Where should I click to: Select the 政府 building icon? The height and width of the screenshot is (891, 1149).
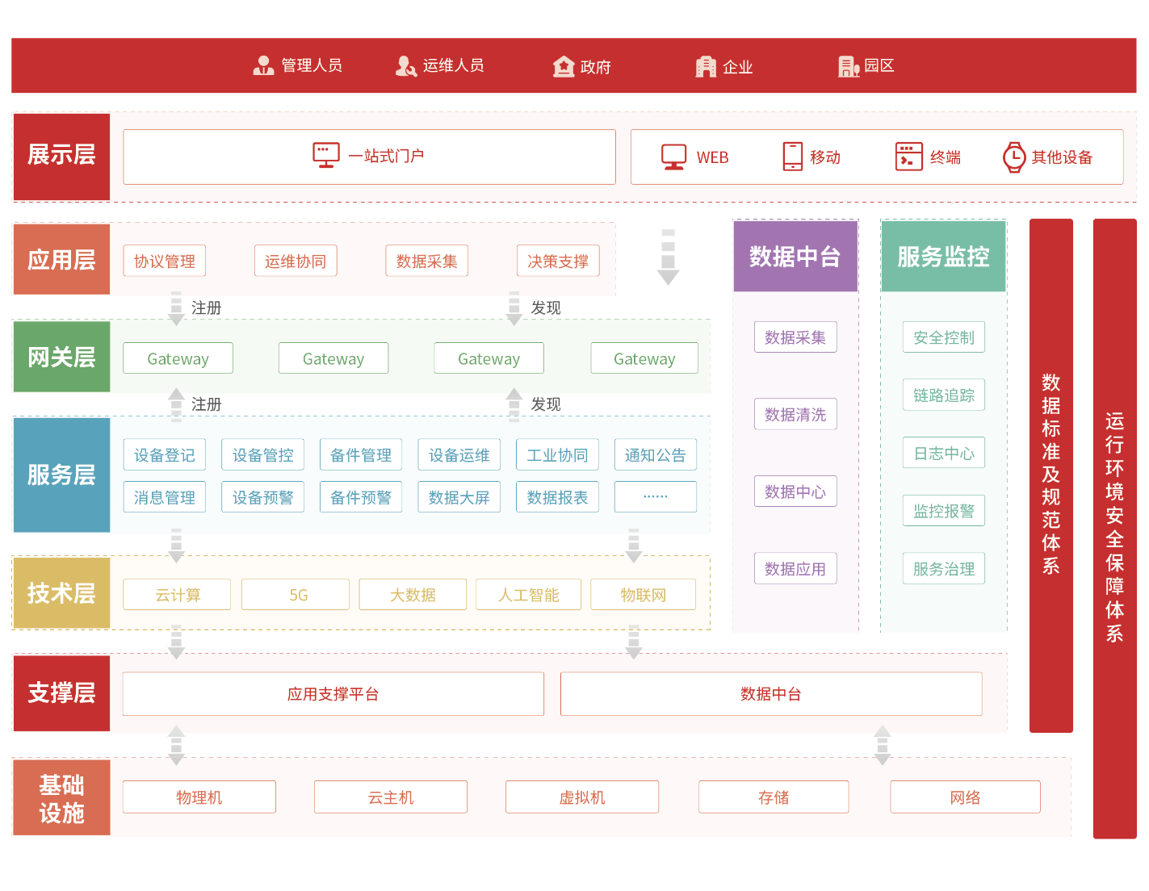click(563, 66)
